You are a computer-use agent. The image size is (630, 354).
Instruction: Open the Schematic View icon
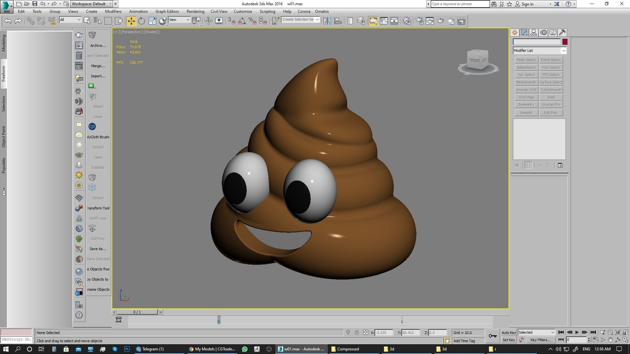(394, 21)
